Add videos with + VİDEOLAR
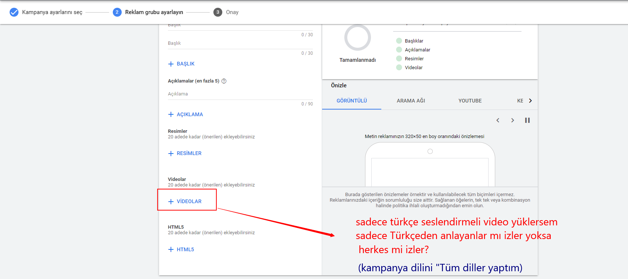Viewport: 628px width, 279px height. click(185, 201)
